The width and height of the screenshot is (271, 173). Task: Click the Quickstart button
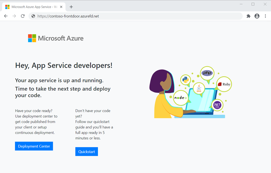coord(87,151)
